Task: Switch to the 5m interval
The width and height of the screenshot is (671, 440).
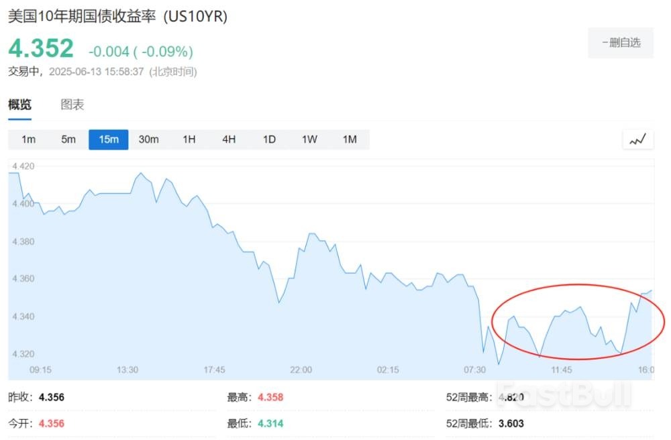Action: [x=68, y=139]
